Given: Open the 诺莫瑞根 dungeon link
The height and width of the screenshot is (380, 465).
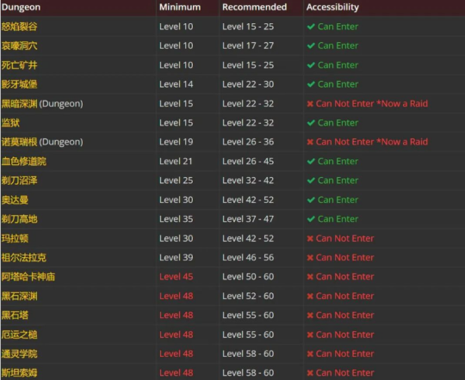Looking at the screenshot, I should click(19, 142).
